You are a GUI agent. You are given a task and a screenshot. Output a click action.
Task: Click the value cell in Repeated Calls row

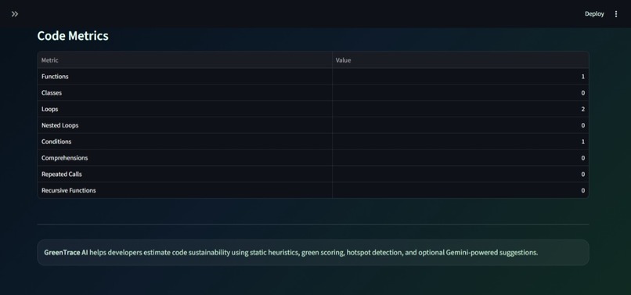tap(460, 174)
